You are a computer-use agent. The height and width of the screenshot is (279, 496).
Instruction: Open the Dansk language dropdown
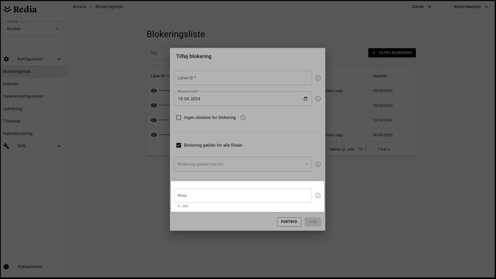(421, 6)
